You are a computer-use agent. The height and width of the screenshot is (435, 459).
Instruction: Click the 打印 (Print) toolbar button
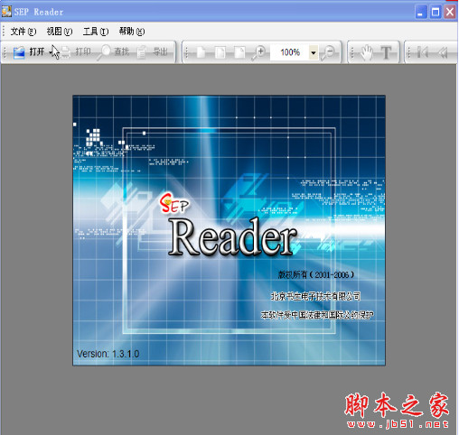76,52
